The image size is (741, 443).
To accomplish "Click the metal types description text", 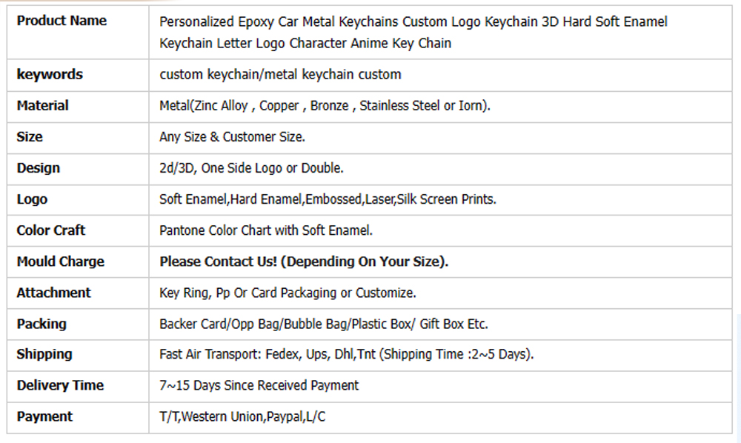I will point(325,105).
